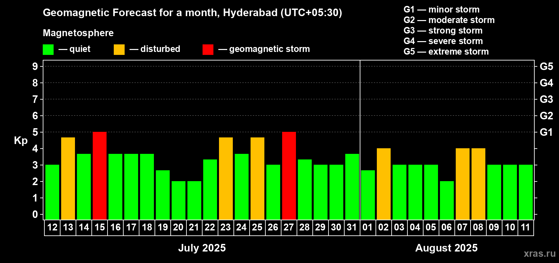Click the green bar for July 12
The image size is (559, 263).
52,192
